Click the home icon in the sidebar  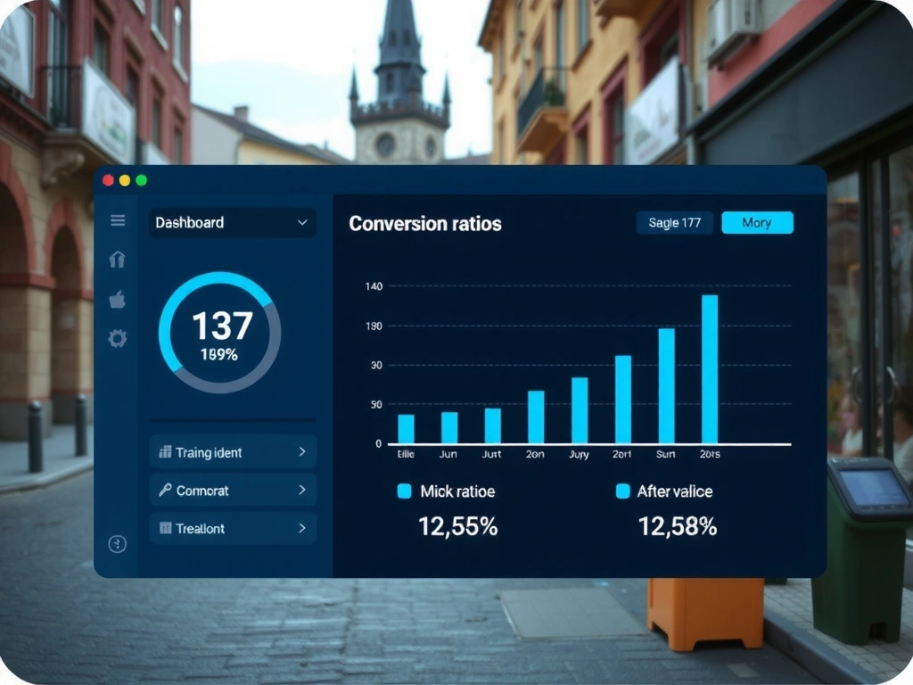118,260
